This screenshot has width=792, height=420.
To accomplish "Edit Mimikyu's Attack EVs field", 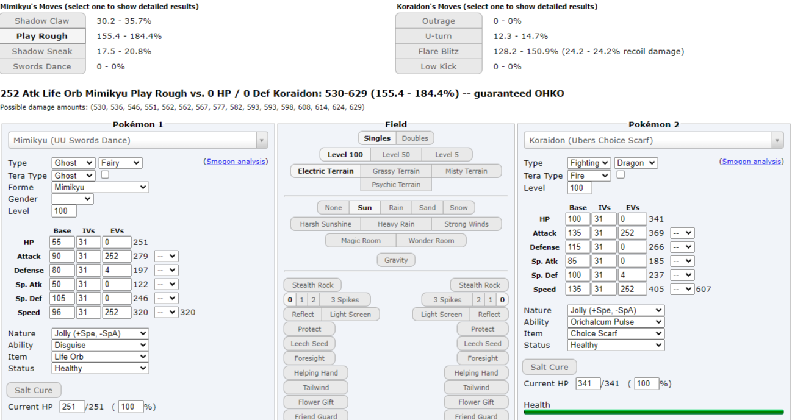I will pyautogui.click(x=117, y=256).
